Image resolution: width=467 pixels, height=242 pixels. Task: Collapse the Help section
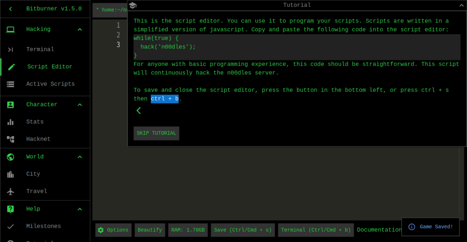pyautogui.click(x=80, y=209)
